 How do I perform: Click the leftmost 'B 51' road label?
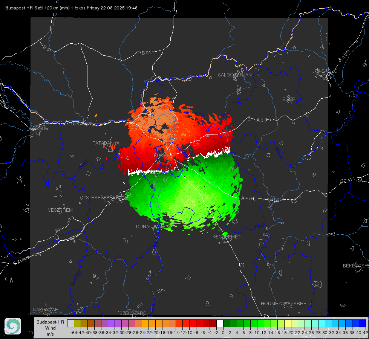[47, 49]
